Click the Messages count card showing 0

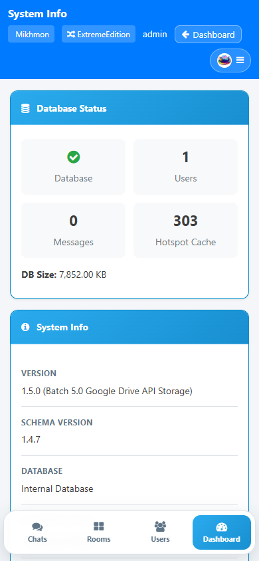tap(74, 231)
